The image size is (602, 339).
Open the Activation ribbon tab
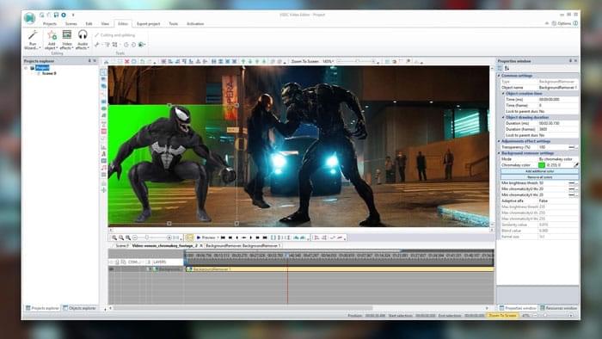(x=195, y=24)
